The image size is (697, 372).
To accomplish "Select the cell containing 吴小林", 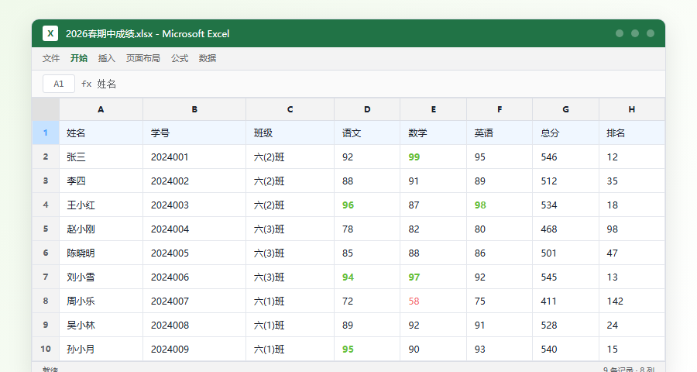I will coord(101,325).
